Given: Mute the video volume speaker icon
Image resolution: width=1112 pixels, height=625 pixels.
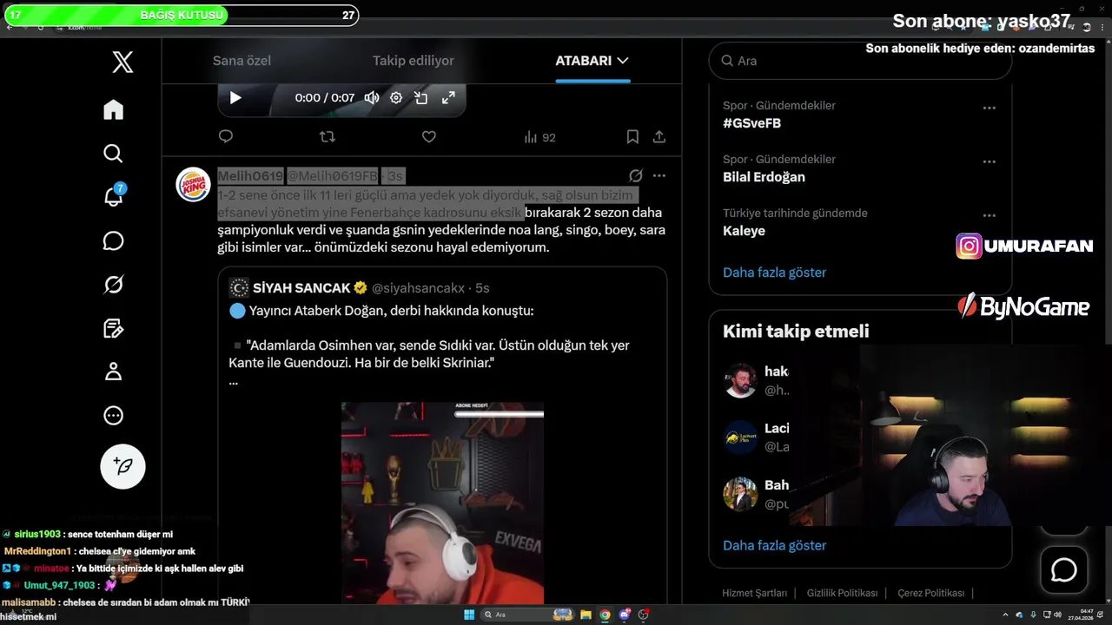Looking at the screenshot, I should (372, 97).
